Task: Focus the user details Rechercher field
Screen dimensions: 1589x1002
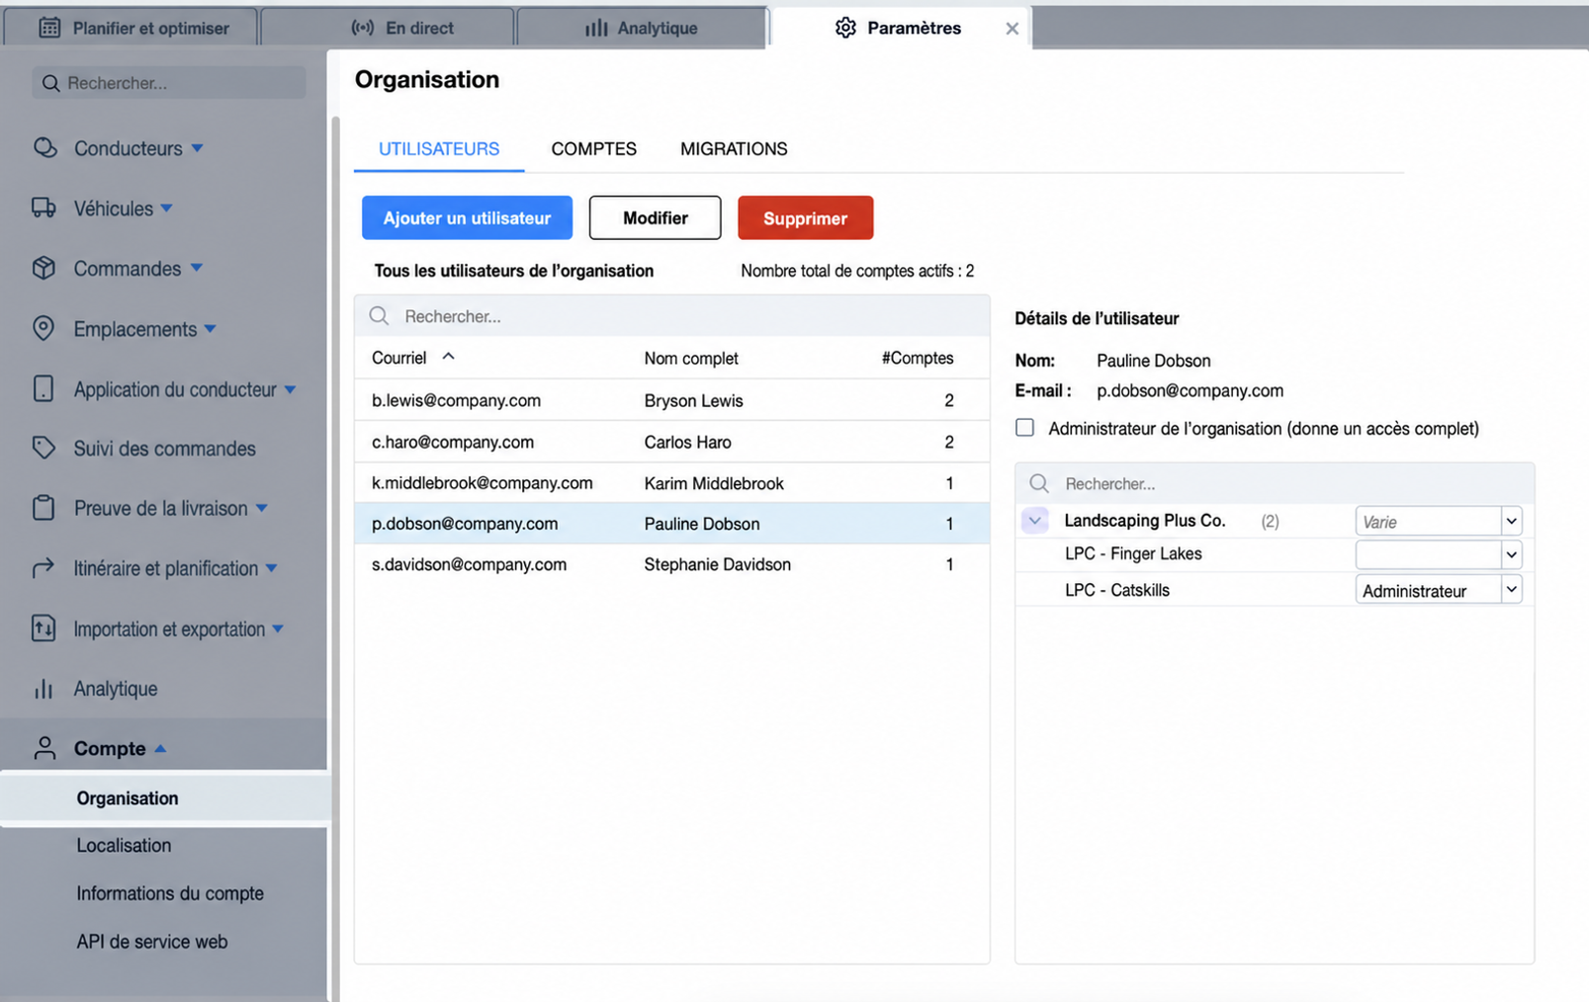Action: click(1275, 483)
